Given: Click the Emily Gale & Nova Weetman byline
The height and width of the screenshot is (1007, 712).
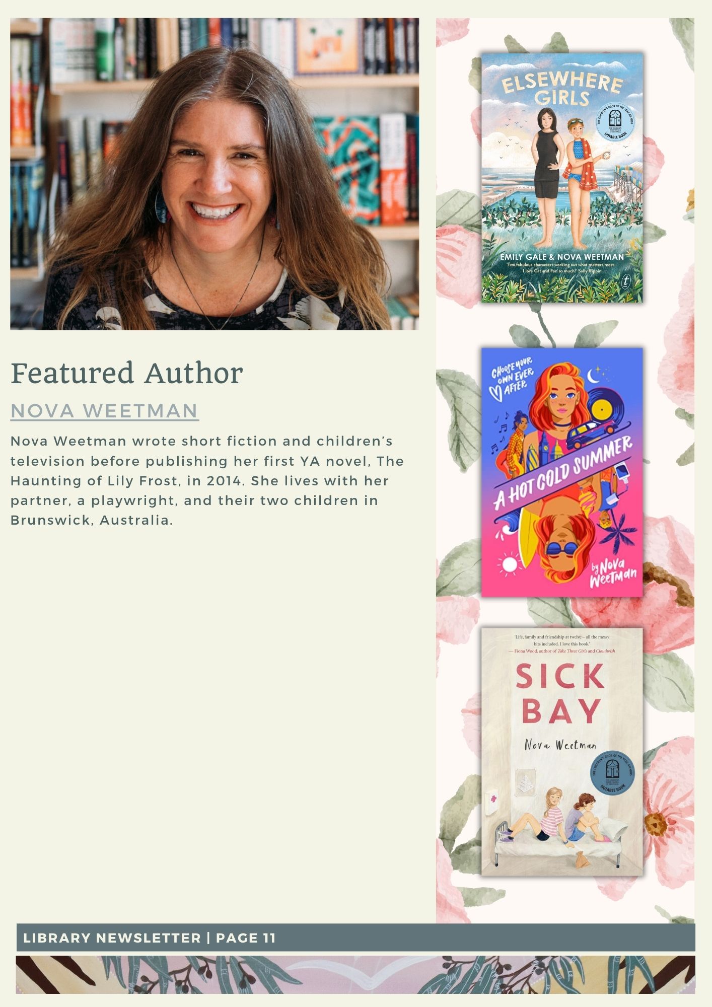Looking at the screenshot, I should [562, 257].
